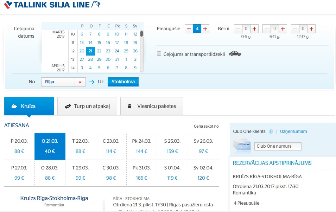Decrease the Pieaugušie adult count

tap(189, 29)
